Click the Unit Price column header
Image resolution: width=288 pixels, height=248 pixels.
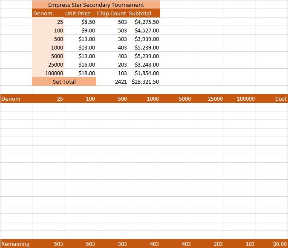click(x=80, y=13)
